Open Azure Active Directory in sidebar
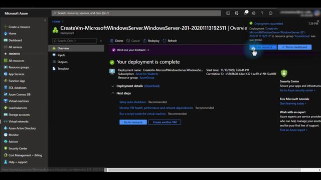This screenshot has height=180, width=321. tap(22, 128)
